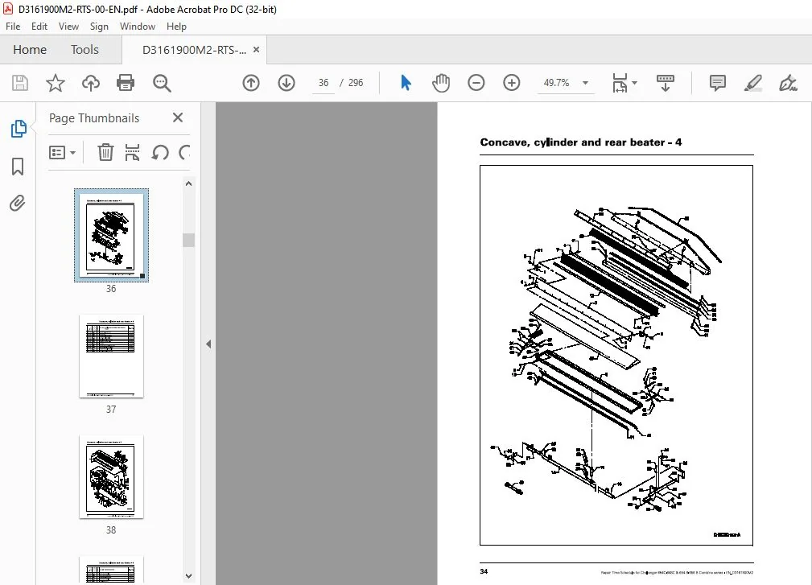Open the Edit menu

39,27
